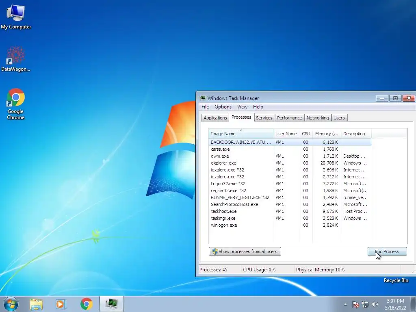416x312 pixels.
Task: Select the winlogon.exe process
Action: [x=290, y=225]
